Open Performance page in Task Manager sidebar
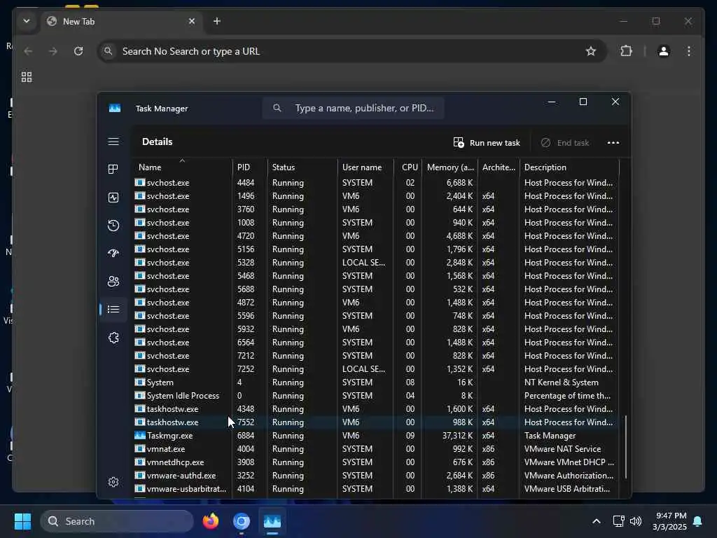The image size is (717, 538). click(113, 197)
